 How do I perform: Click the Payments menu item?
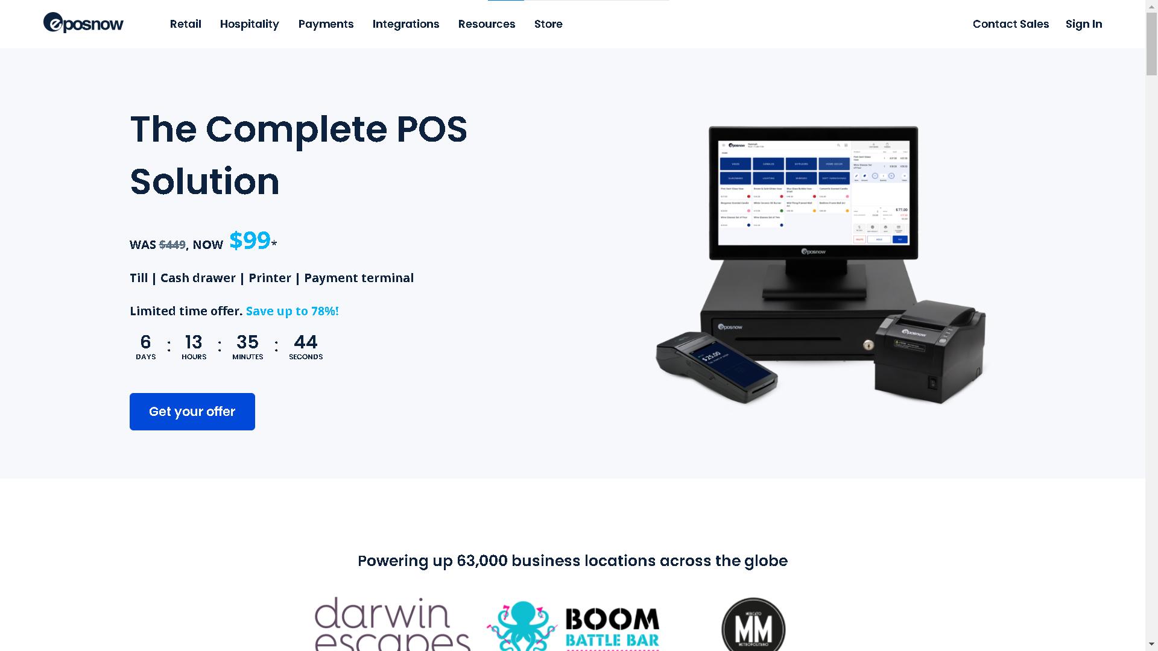pyautogui.click(x=326, y=24)
